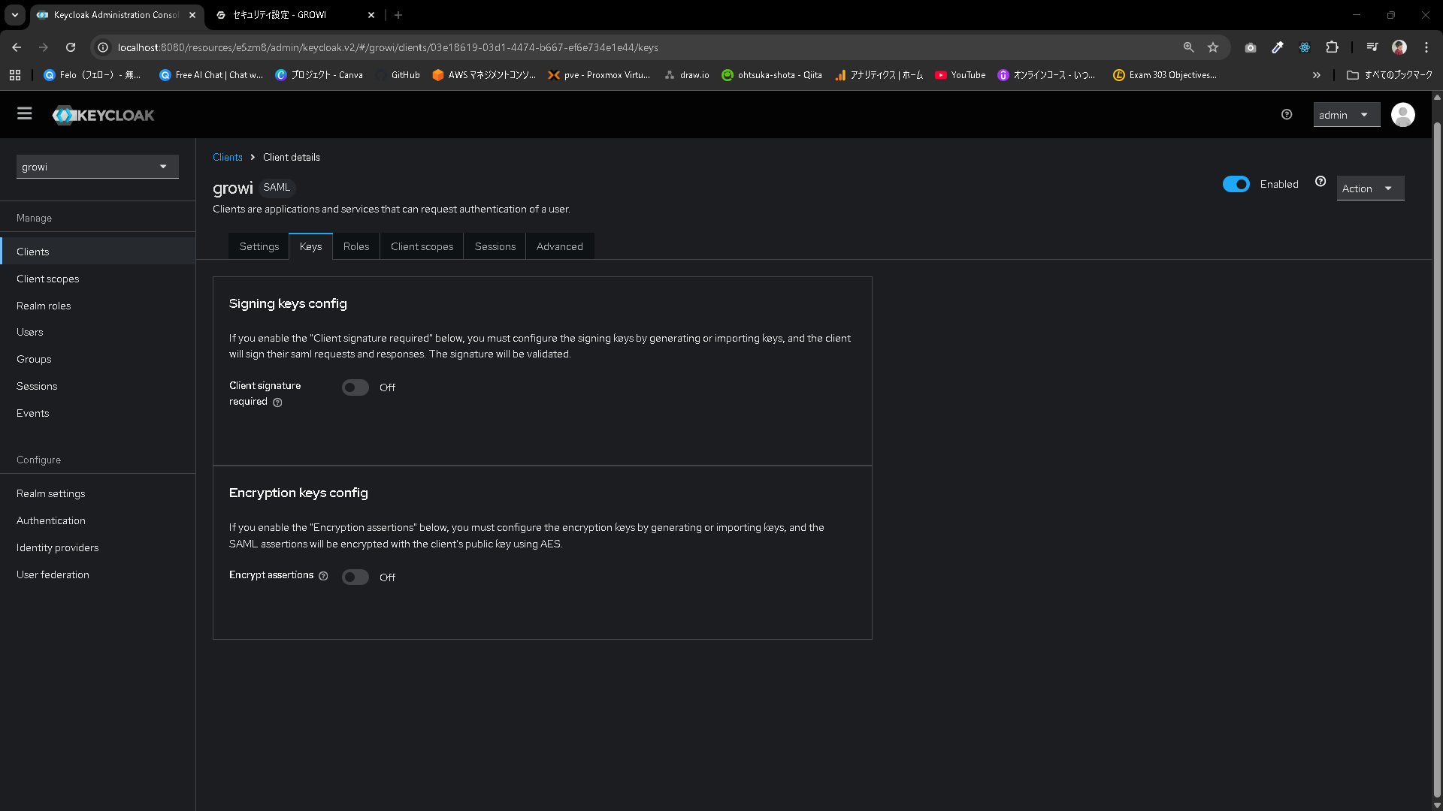This screenshot has width=1443, height=811.
Task: Open the growi realm selector dropdown
Action: tap(97, 167)
